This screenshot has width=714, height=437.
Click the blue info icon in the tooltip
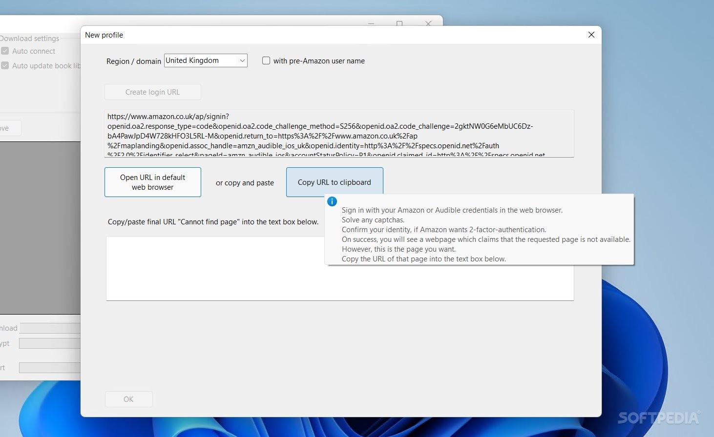coord(332,201)
